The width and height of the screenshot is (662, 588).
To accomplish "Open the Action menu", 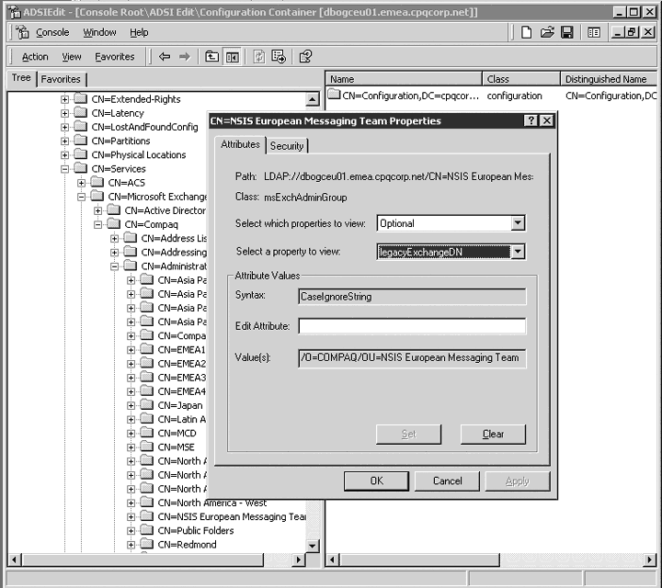I will (35, 57).
